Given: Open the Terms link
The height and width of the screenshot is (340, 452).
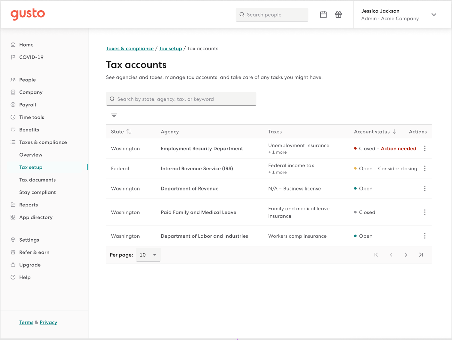Looking at the screenshot, I should click(x=26, y=322).
